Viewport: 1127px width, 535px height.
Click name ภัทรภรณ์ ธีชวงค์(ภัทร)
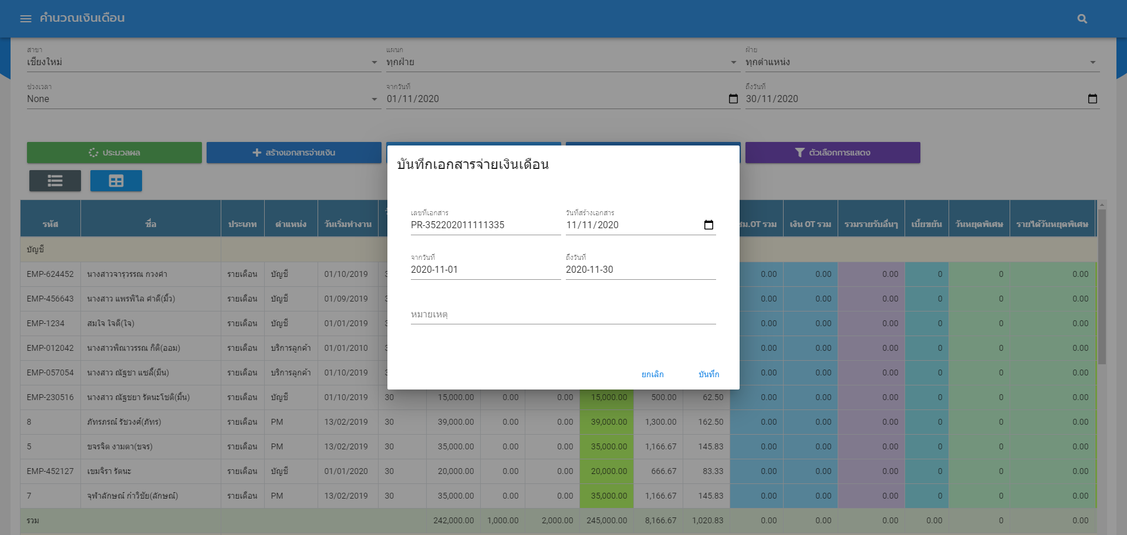coord(124,422)
